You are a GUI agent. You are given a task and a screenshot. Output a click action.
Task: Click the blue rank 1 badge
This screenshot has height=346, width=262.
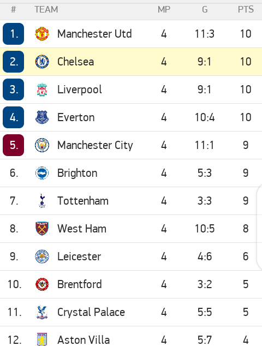pyautogui.click(x=14, y=34)
